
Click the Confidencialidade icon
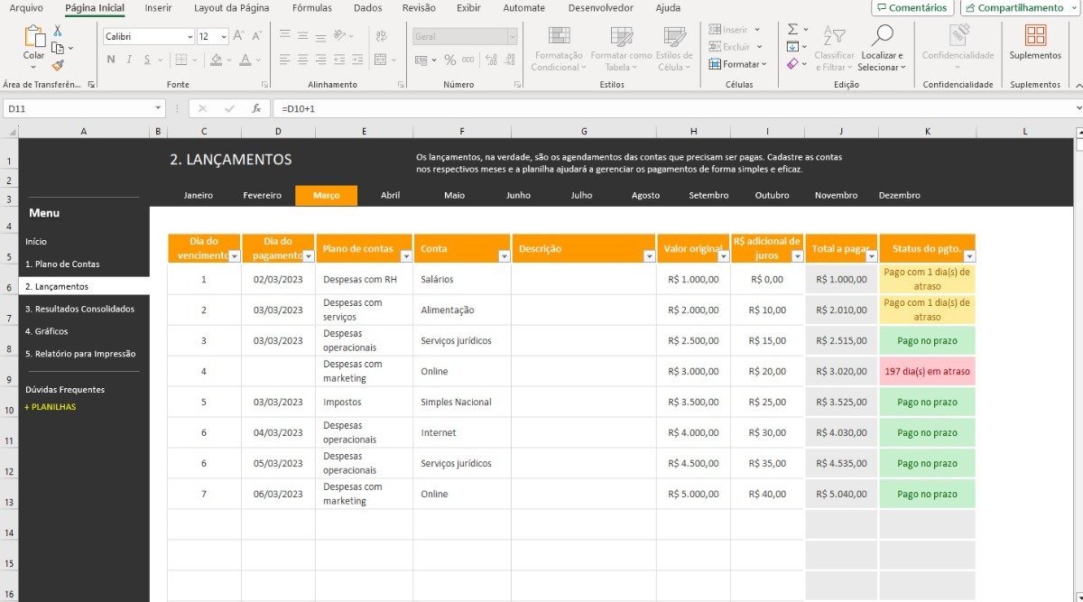coord(958,36)
